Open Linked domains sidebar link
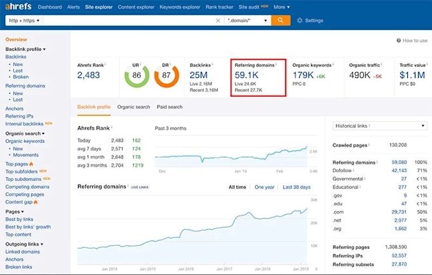Viewport: 432px width, 275px height. [x=23, y=252]
